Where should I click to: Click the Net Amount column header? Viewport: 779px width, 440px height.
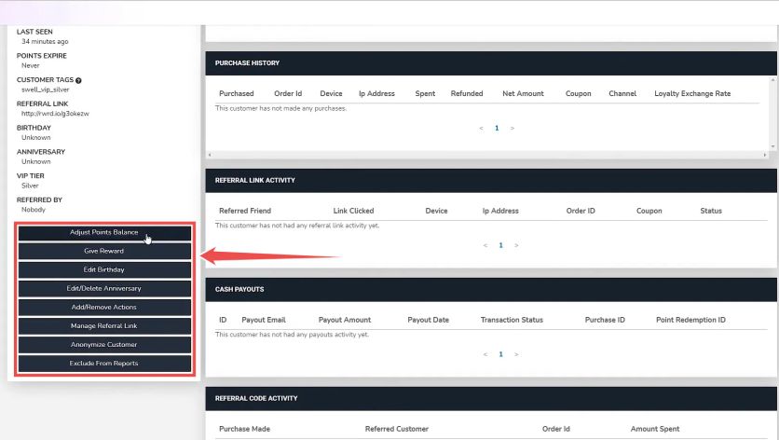coord(523,93)
